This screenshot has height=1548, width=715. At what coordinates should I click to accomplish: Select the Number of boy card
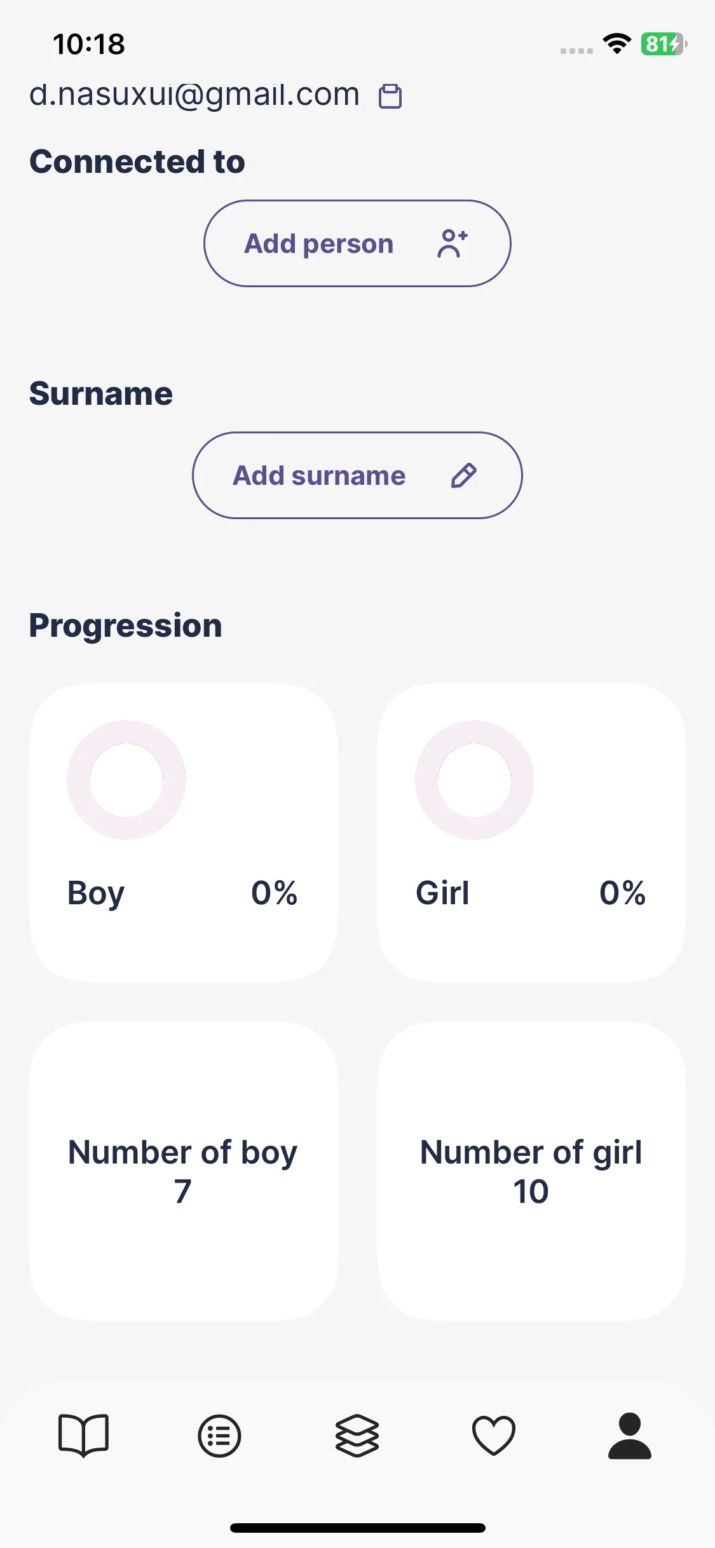tap(184, 1171)
